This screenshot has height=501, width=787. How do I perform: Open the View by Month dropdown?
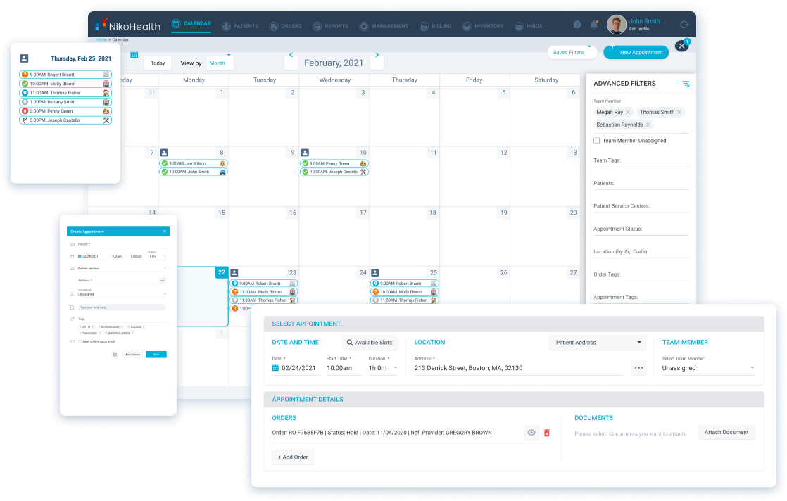[x=220, y=63]
